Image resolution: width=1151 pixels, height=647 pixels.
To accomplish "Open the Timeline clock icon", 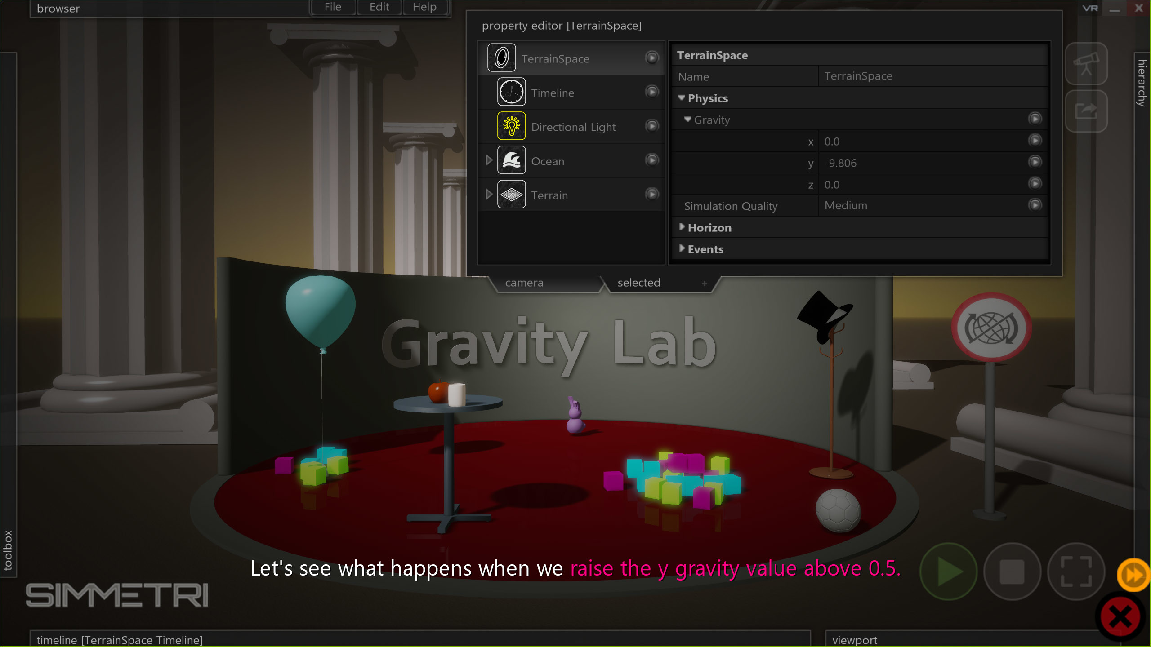I will [511, 92].
